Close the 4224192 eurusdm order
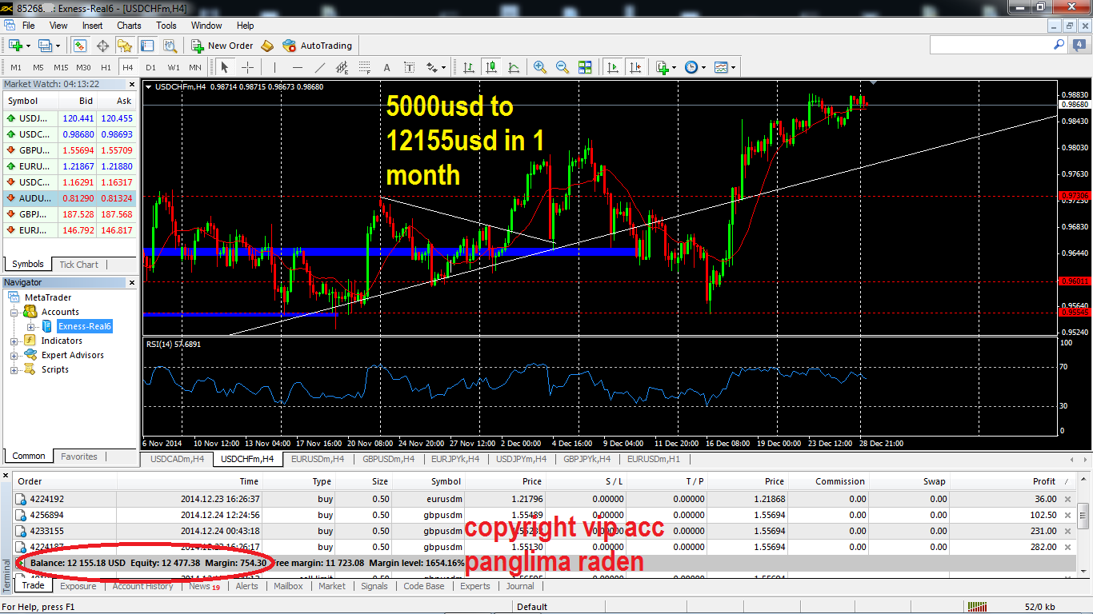 pos(1067,499)
